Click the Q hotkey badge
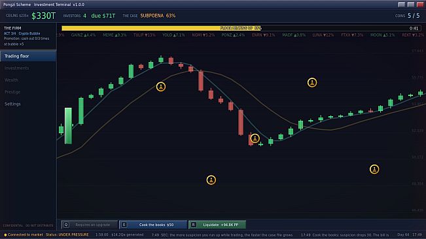 [x=66, y=225]
